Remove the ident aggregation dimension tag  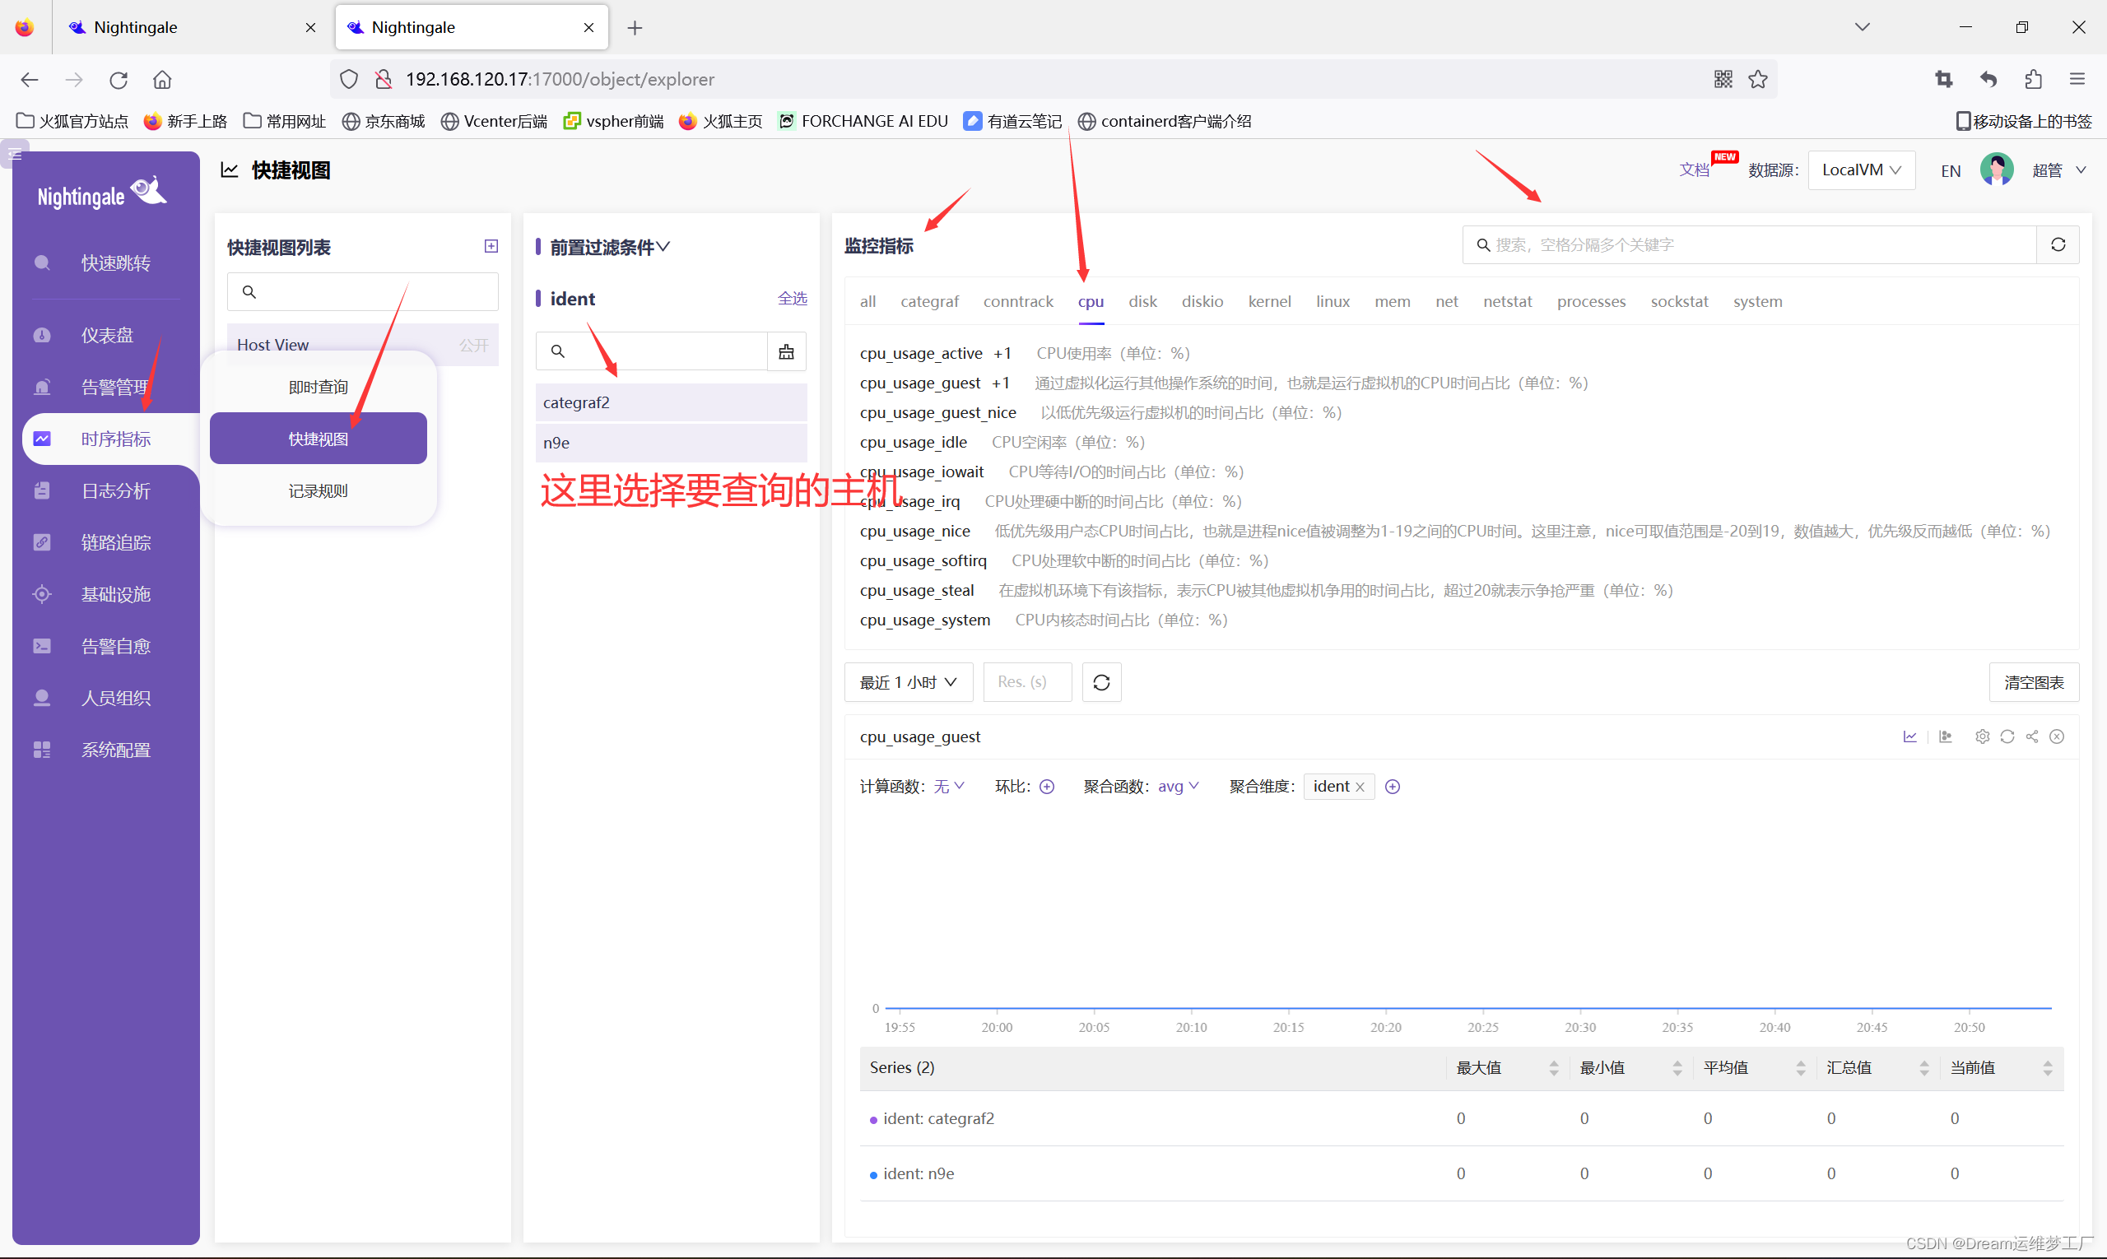(x=1360, y=787)
